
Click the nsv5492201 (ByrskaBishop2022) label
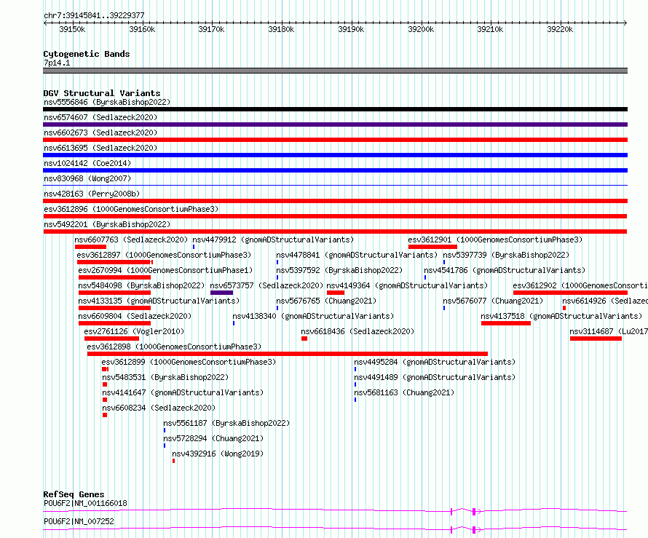tap(107, 224)
